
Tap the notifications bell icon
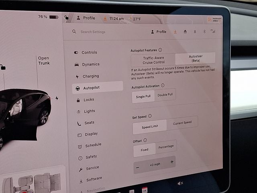[195, 32]
